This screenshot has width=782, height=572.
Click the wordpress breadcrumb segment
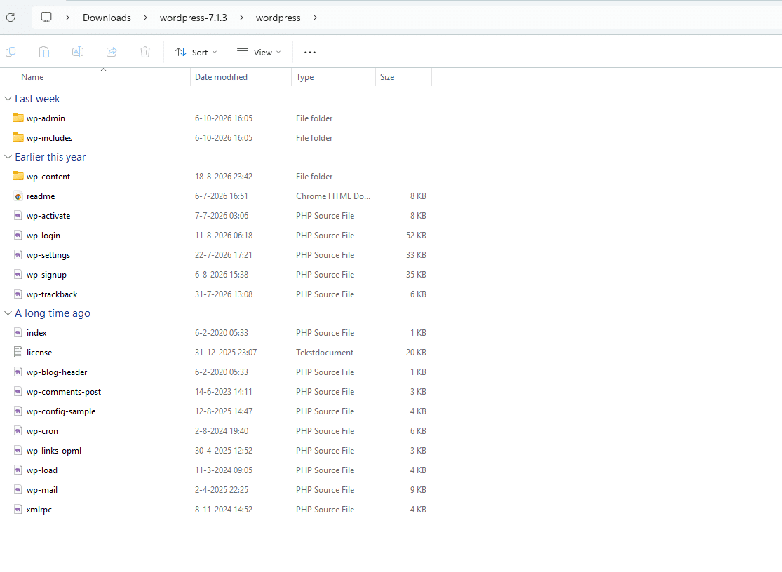278,18
